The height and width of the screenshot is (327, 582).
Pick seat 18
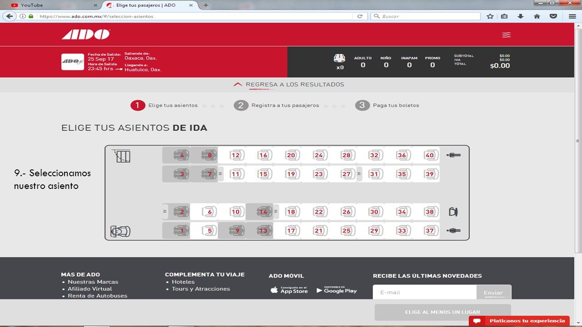291,212
